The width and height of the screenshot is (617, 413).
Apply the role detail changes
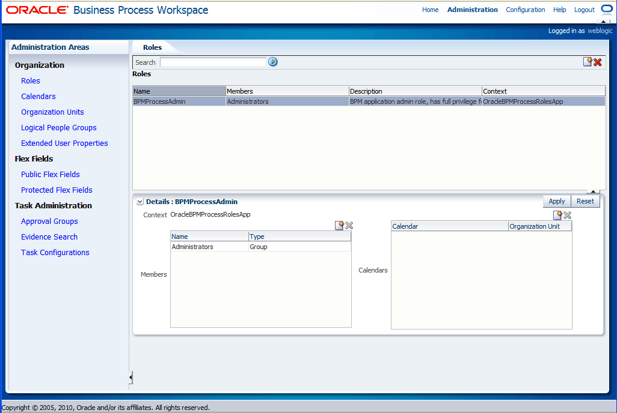tap(556, 201)
